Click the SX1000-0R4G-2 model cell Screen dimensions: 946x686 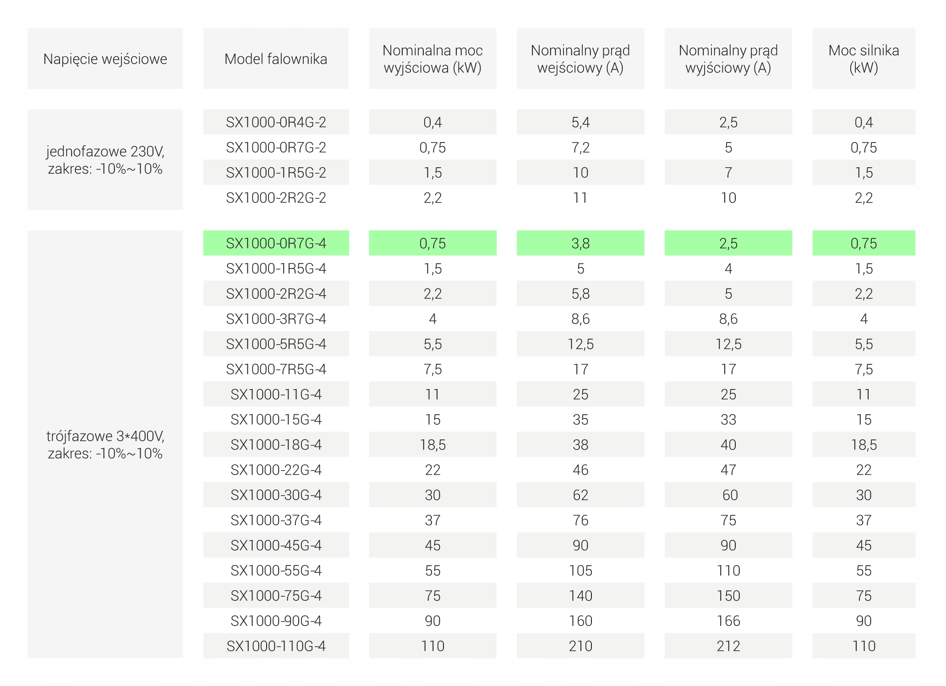tap(276, 122)
